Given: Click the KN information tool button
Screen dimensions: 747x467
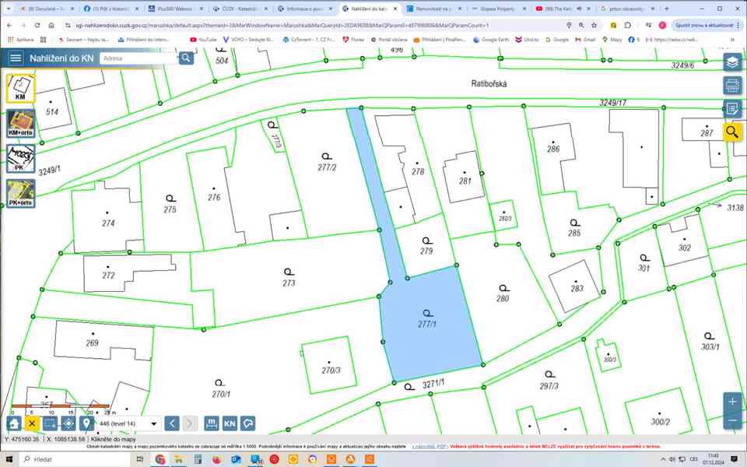Looking at the screenshot, I should [x=230, y=423].
